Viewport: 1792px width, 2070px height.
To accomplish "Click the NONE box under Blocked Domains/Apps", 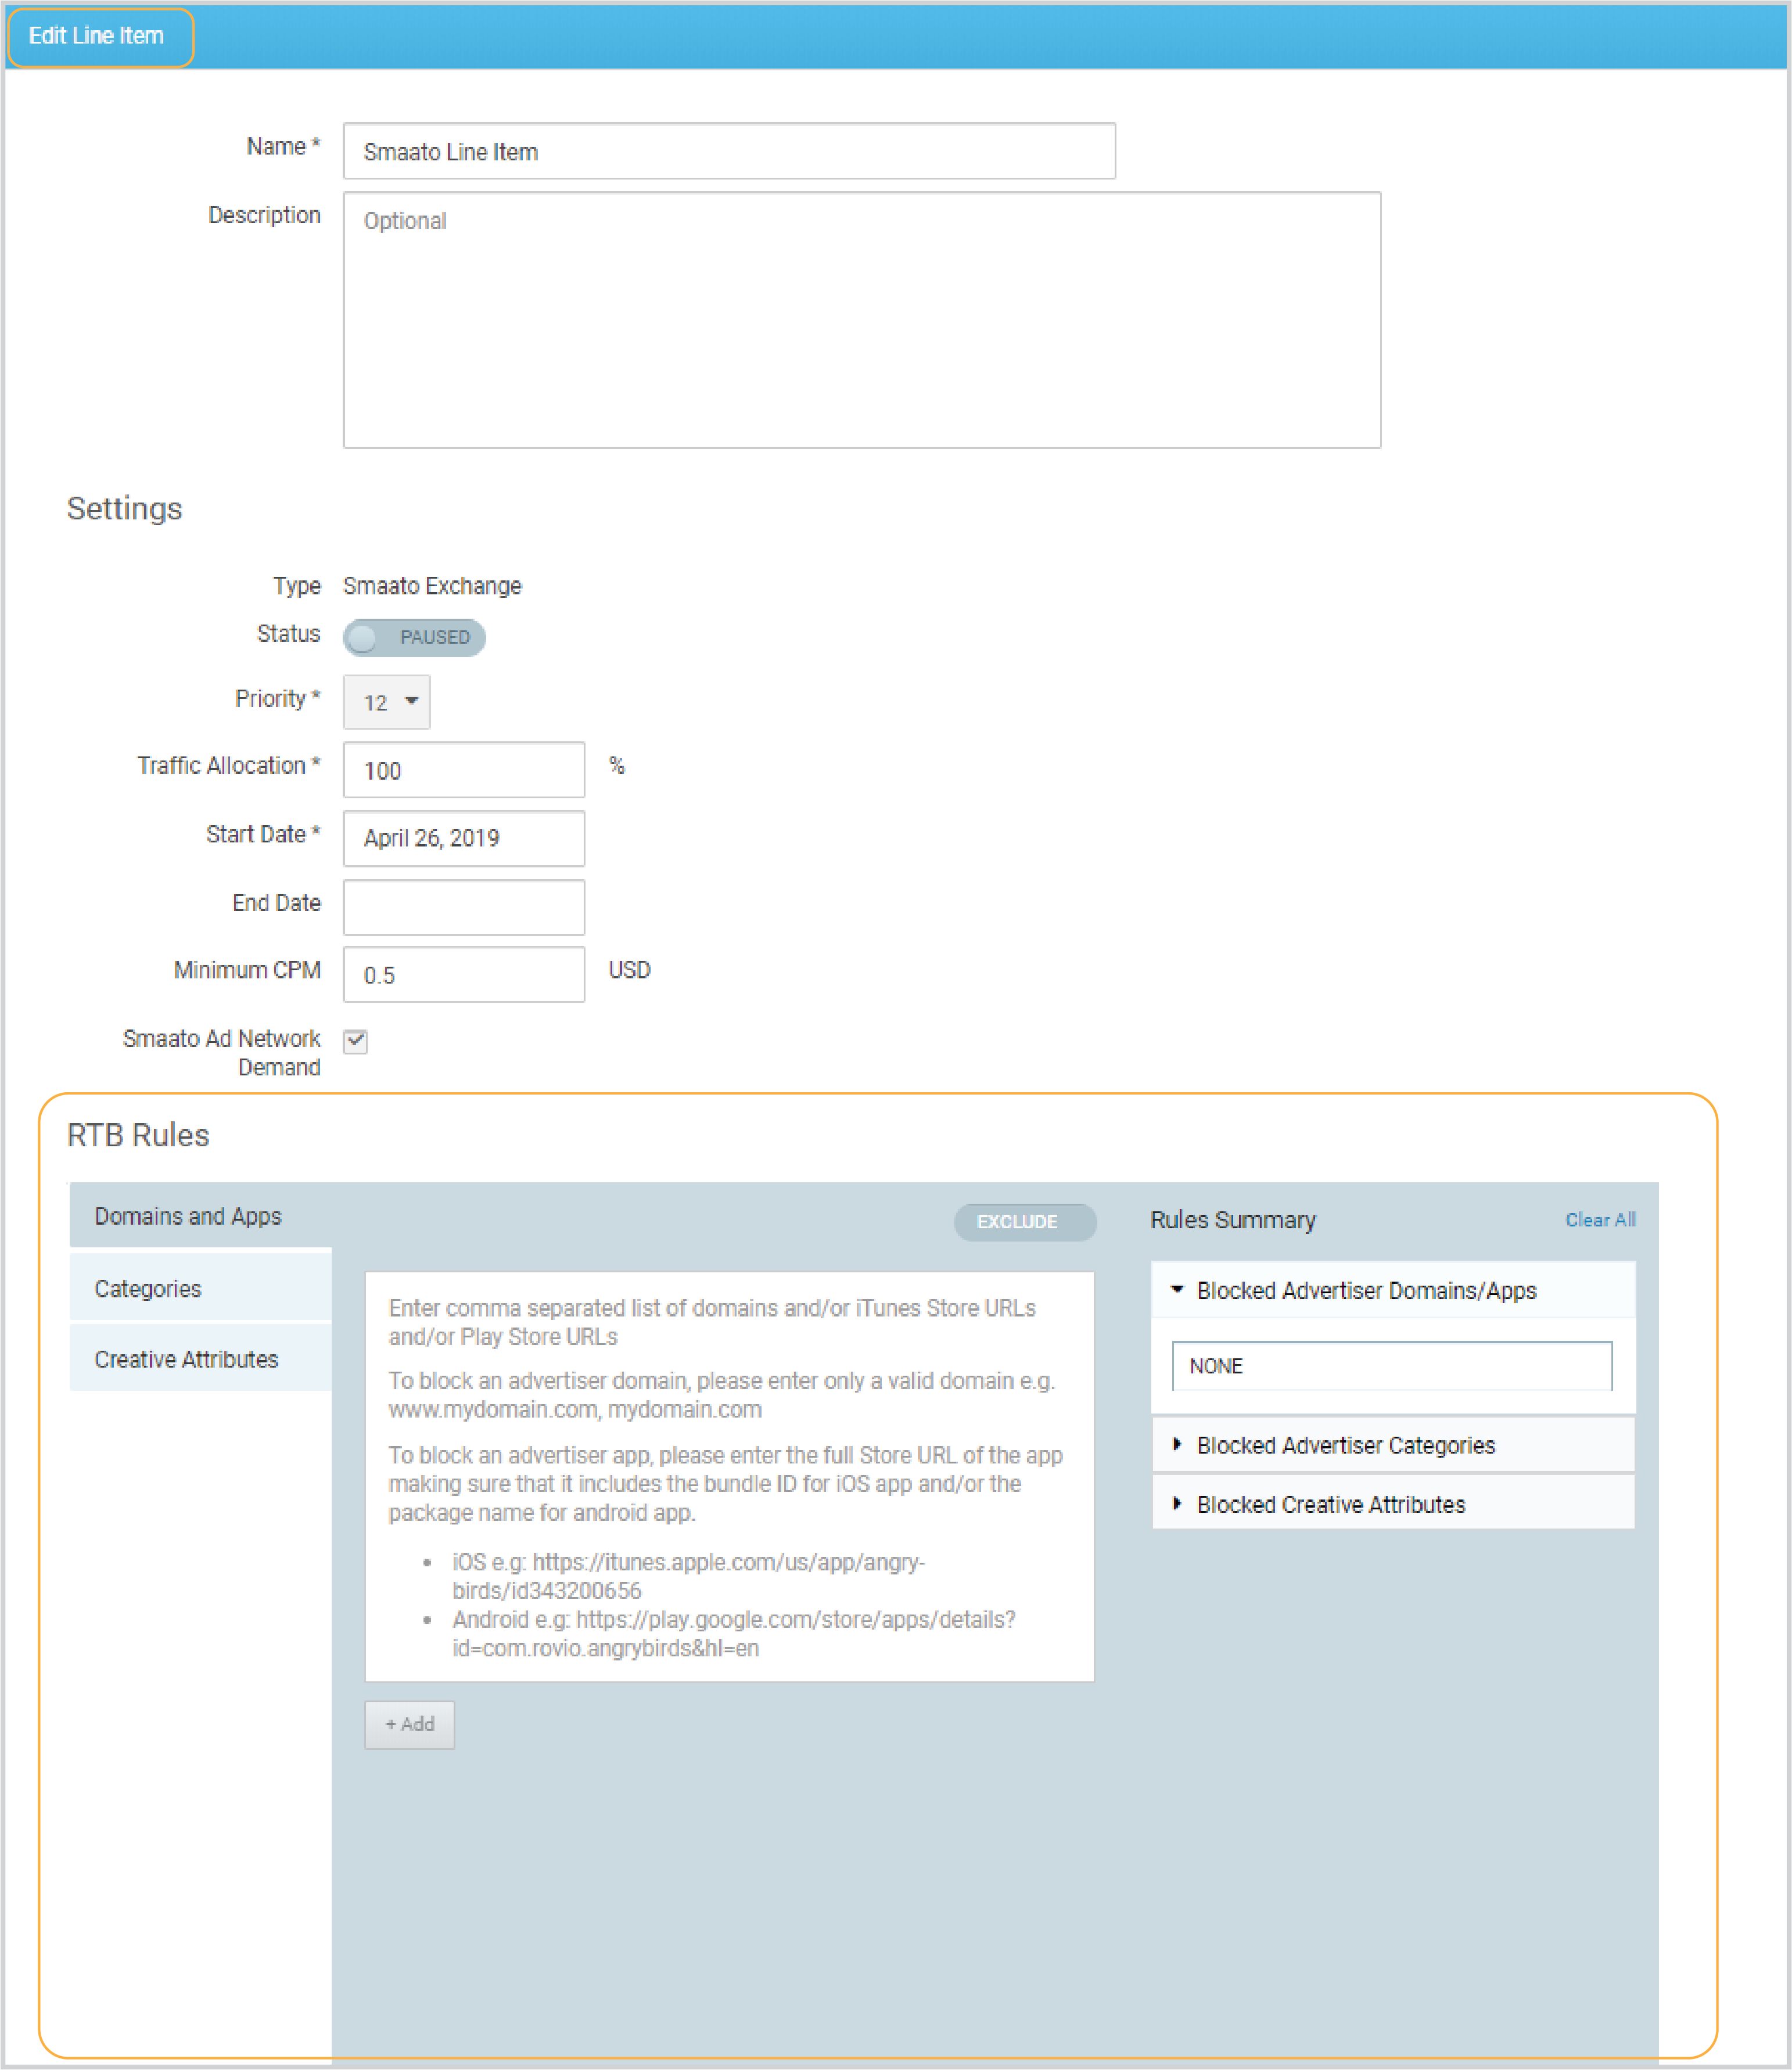I will (1392, 1365).
